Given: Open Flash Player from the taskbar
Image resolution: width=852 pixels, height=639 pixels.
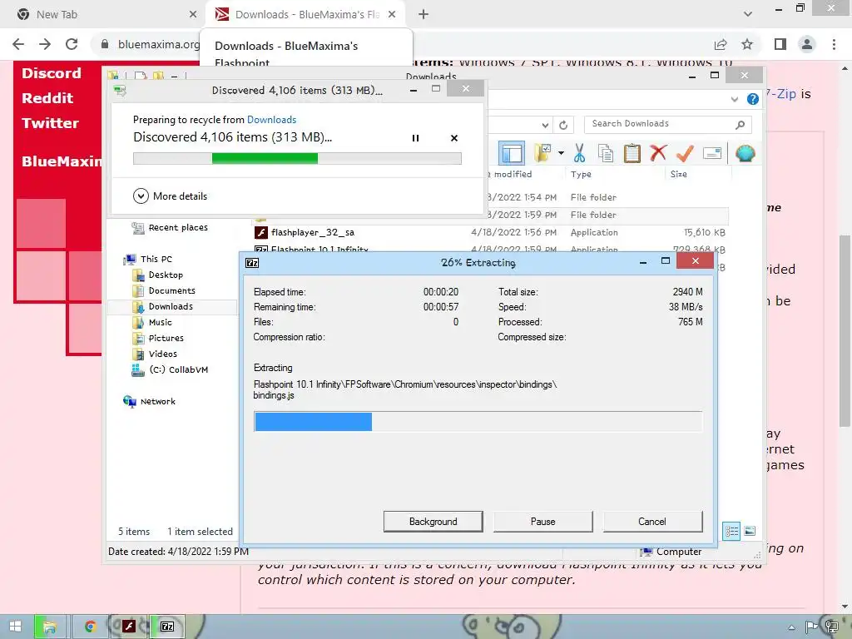Looking at the screenshot, I should coord(129,627).
